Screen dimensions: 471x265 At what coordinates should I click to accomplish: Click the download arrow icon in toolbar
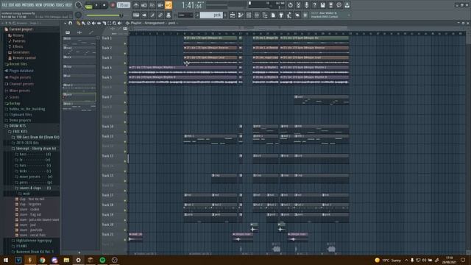[347, 5]
